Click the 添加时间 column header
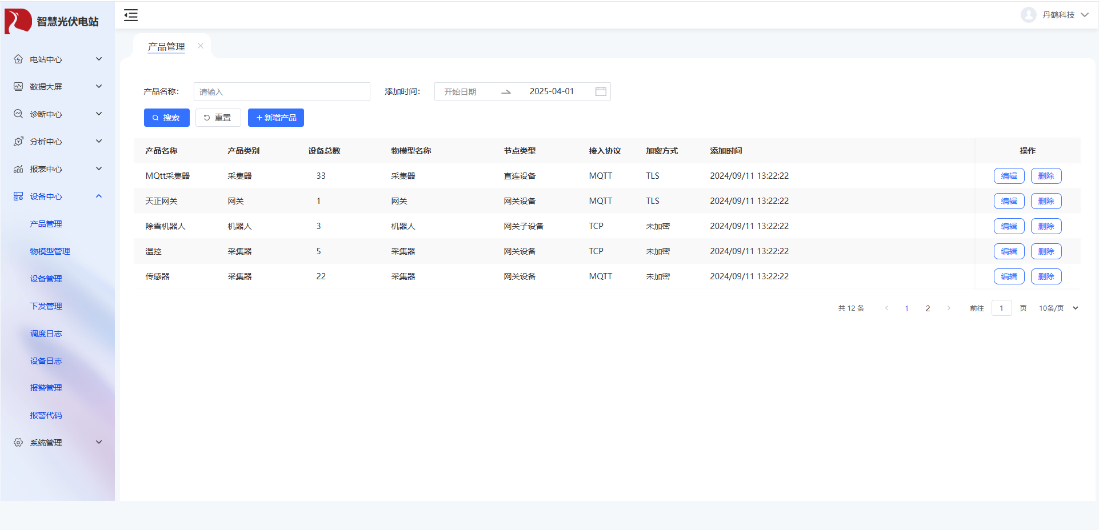 726,151
